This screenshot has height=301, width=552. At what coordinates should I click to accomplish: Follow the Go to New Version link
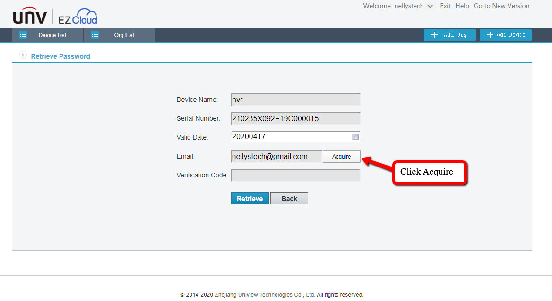click(501, 6)
